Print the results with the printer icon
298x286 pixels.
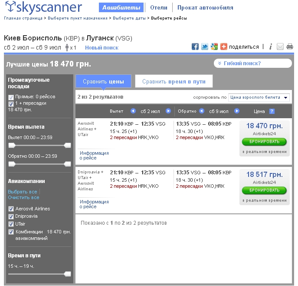(290, 47)
